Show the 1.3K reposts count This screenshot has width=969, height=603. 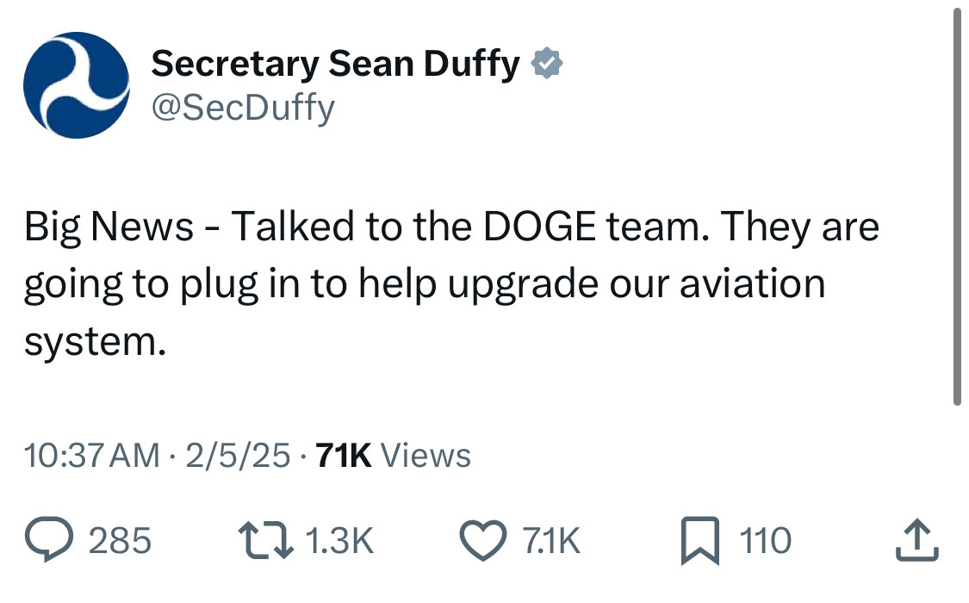click(x=339, y=541)
